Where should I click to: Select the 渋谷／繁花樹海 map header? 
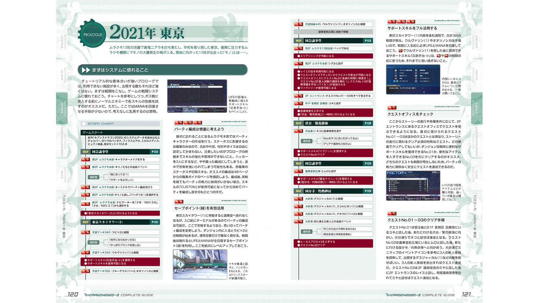(x=334, y=123)
